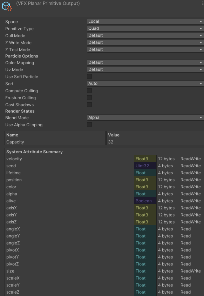Change the Primitive Type from Quad
204x296 pixels.
pos(144,28)
